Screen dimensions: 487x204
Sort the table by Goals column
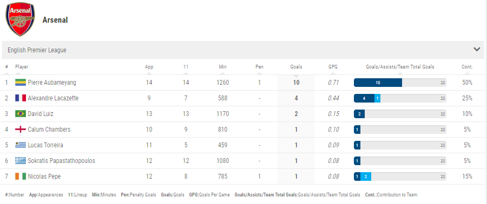296,66
